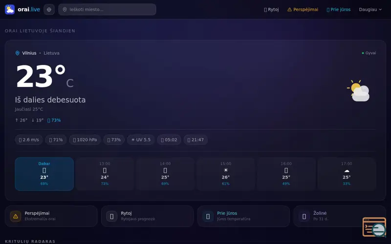Click the sun icon in 15:00 card

(226, 170)
